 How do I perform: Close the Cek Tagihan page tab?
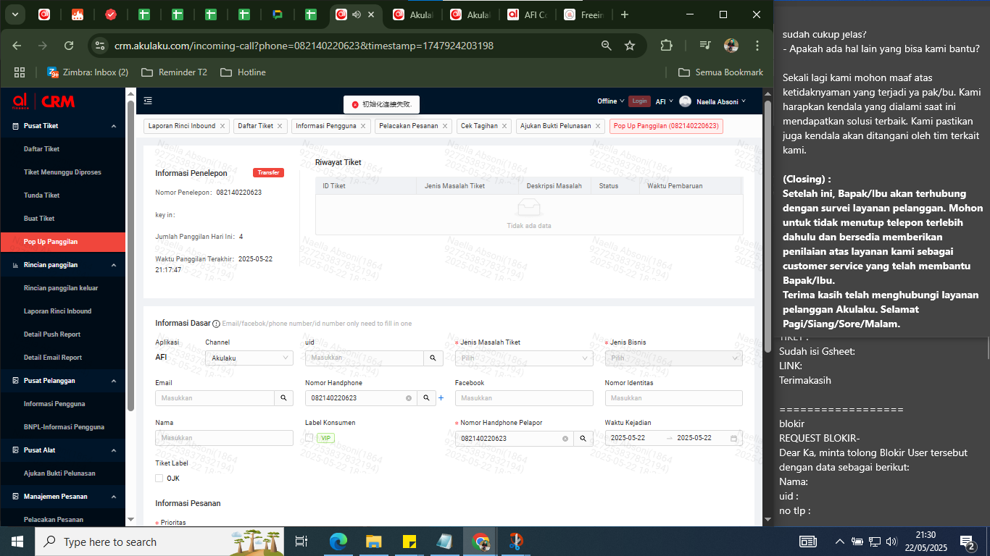coord(505,126)
